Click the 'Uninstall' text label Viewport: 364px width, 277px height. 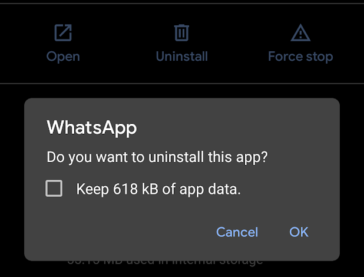pos(181,57)
